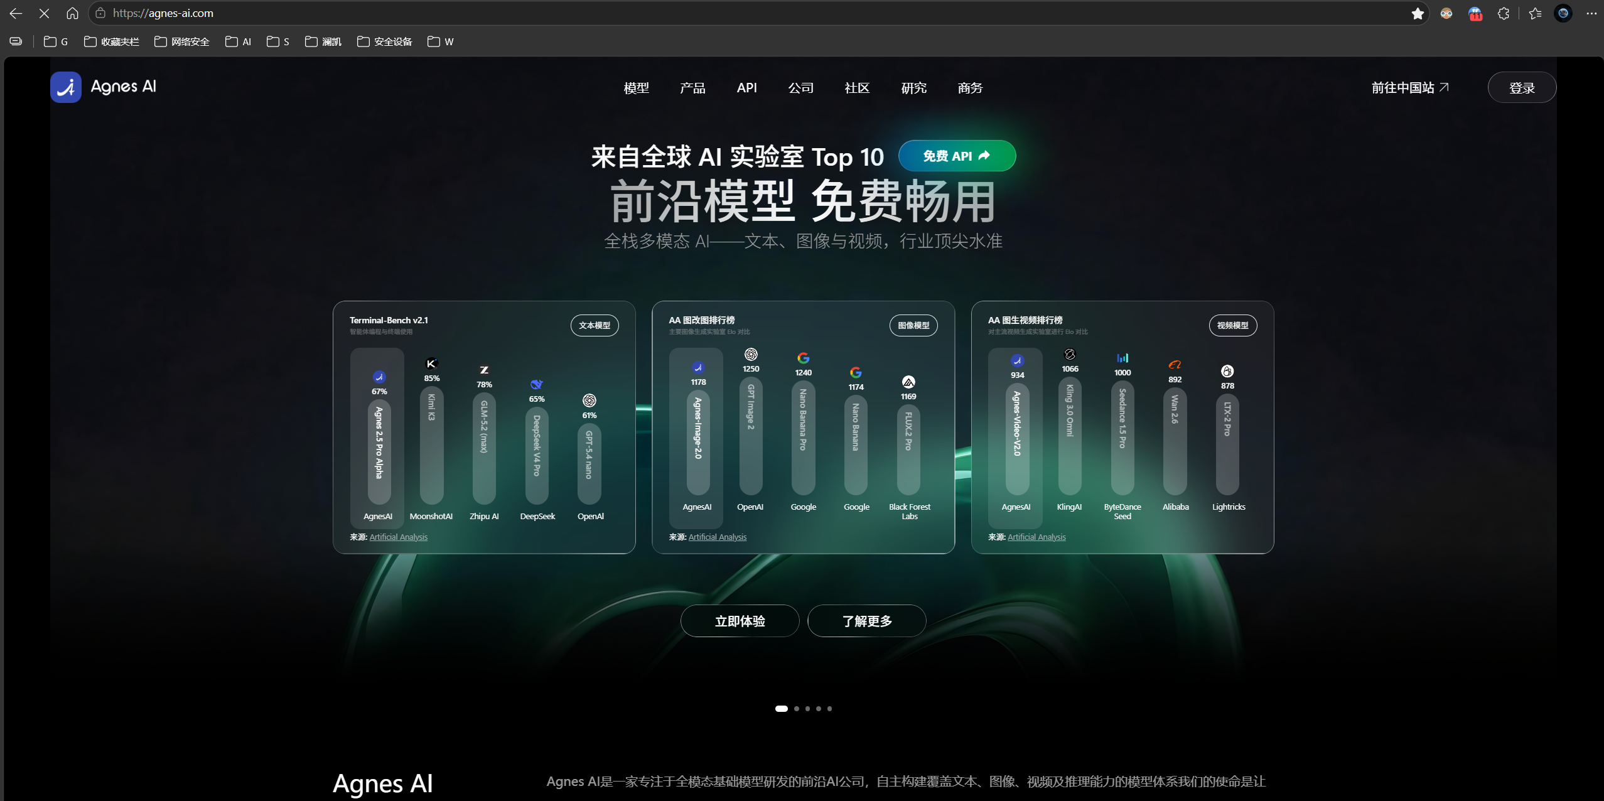Click the Black Forest Labs logo
Viewport: 1604px width, 801px height.
coord(908,382)
